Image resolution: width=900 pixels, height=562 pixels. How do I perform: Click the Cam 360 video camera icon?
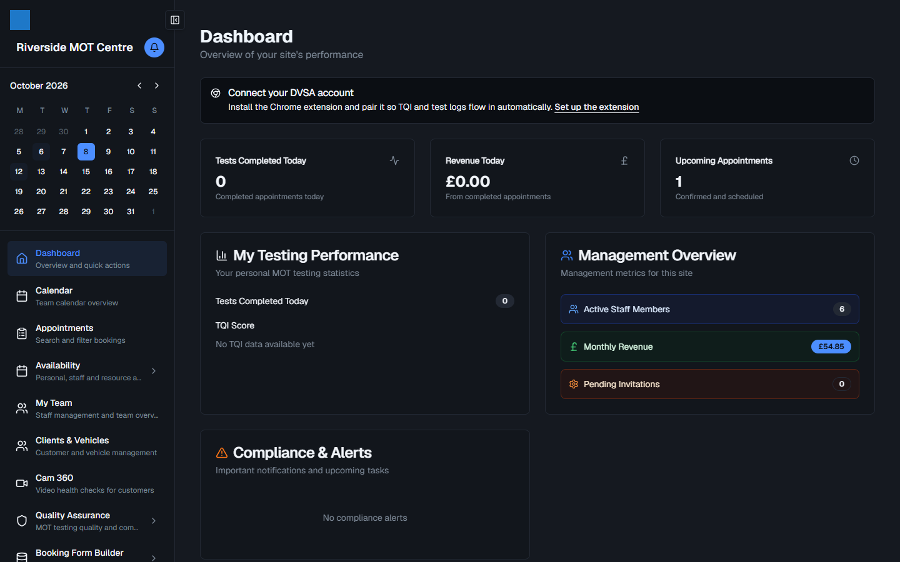[22, 483]
